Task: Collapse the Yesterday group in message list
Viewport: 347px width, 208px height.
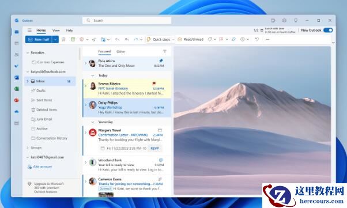Action: click(93, 122)
